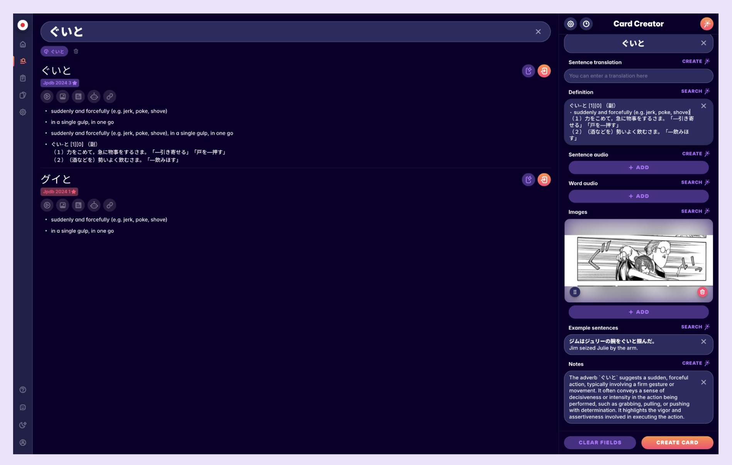Click the sentence translation input field
This screenshot has width=732, height=465.
[638, 76]
